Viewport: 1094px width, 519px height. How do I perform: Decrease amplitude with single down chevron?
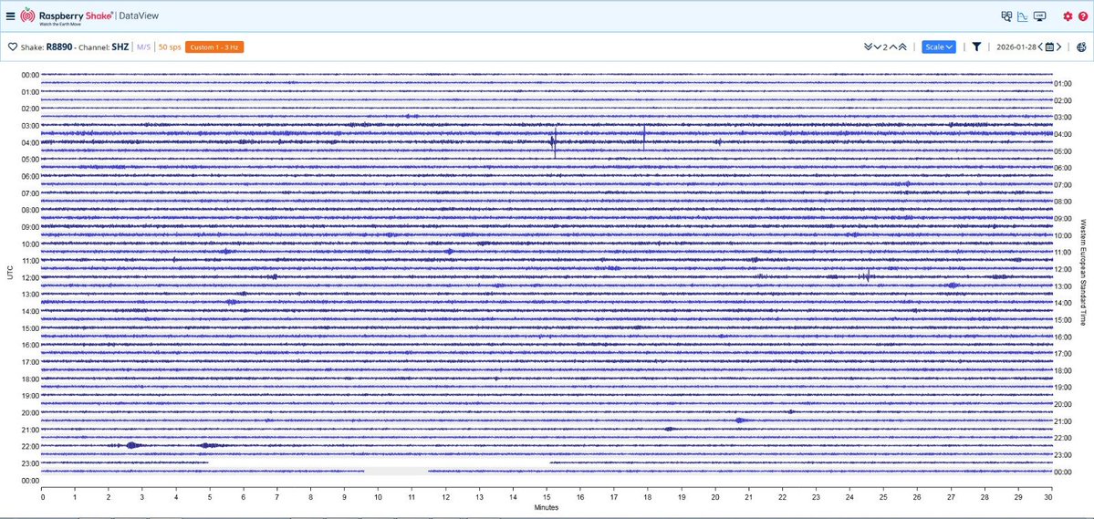[x=877, y=47]
